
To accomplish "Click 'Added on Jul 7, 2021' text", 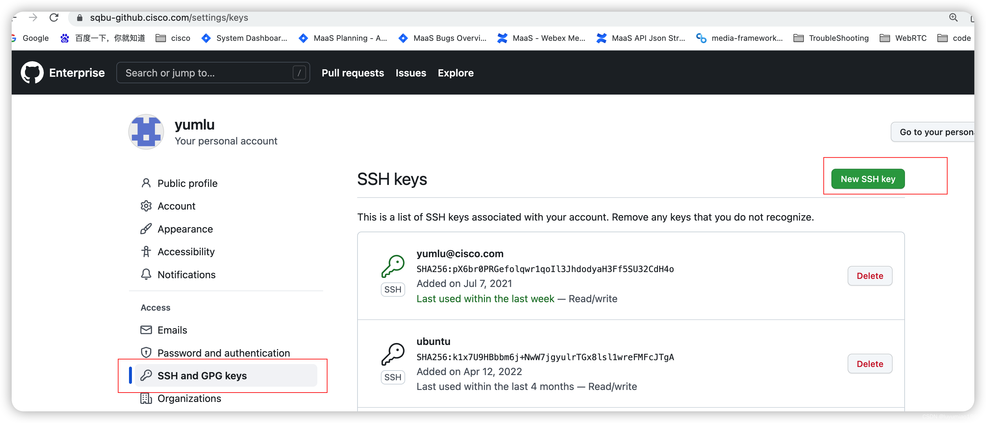I will coord(464,283).
